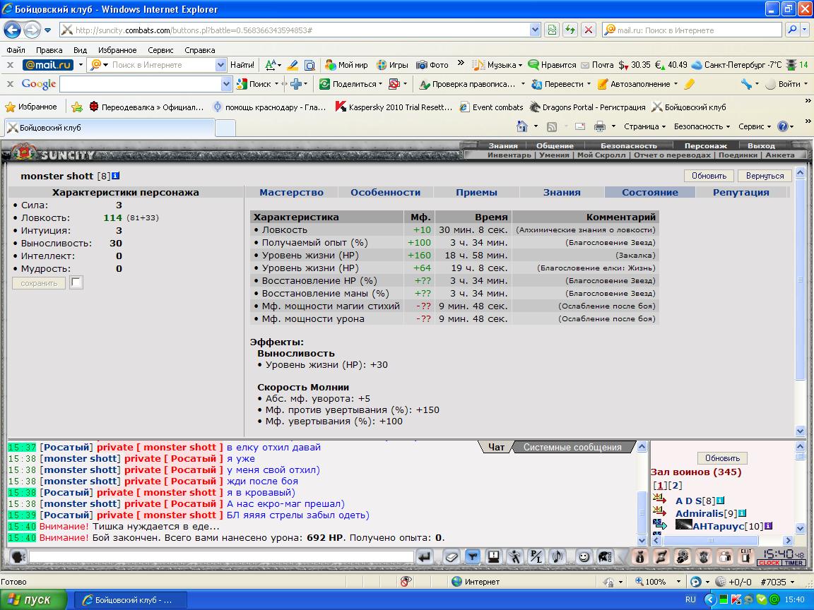This screenshot has width=814, height=610.
Task: Click the IE Forward navigation arrow
Action: pos(33,30)
